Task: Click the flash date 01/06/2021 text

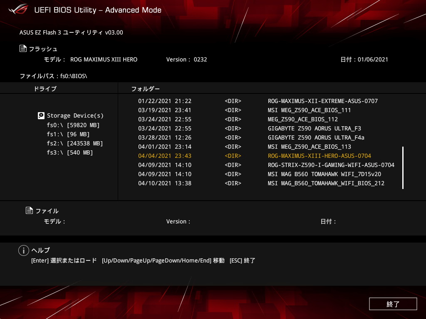Action: [373, 59]
